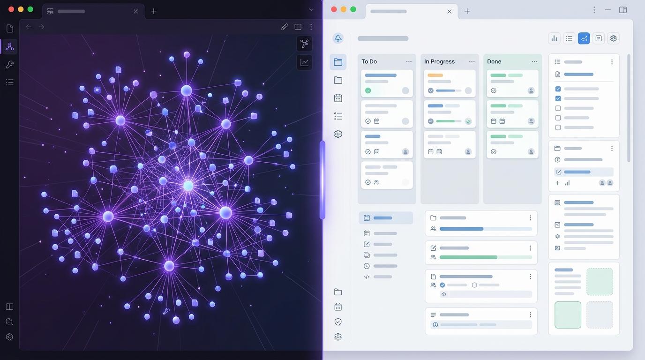Open the checklist icon in board sidebar
Viewport: 645px width, 360px height.
pyautogui.click(x=338, y=116)
